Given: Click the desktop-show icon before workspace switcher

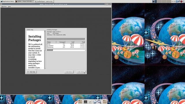Looking at the screenshot, I should coord(153,1).
